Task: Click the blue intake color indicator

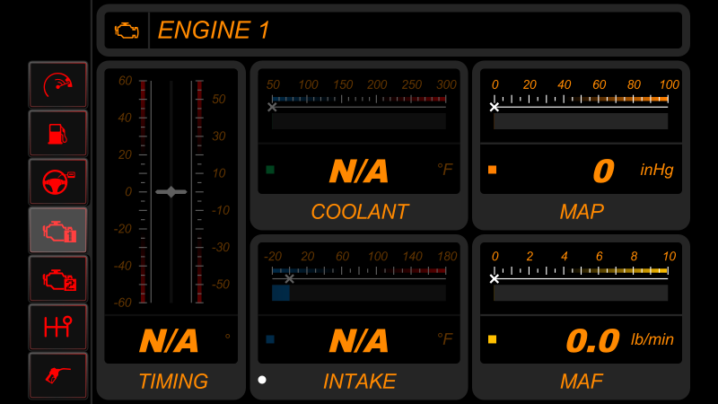Action: click(270, 339)
